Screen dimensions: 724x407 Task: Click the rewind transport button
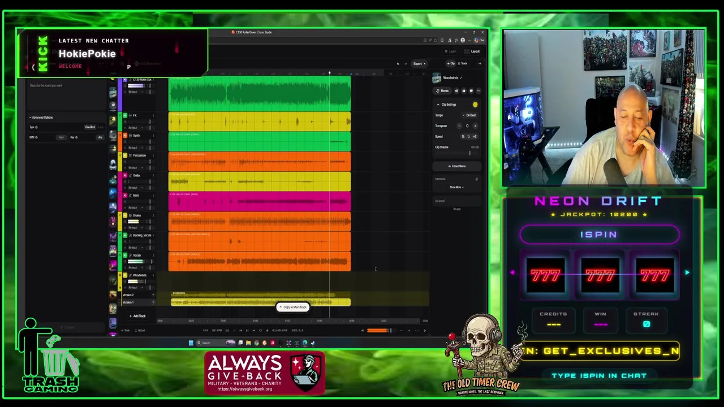pos(240,330)
